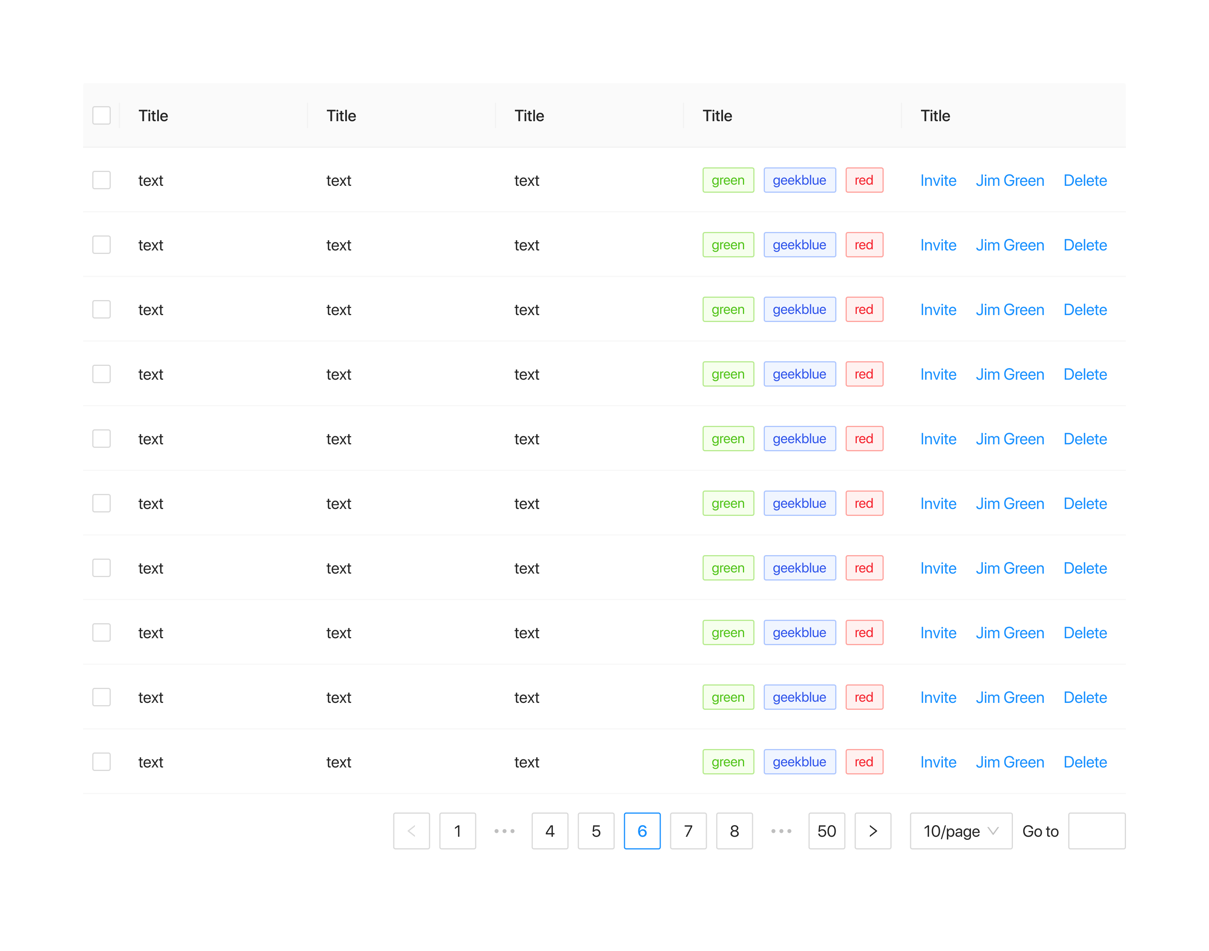Click the second Title column header
This screenshot has height=951, width=1209.
[341, 116]
